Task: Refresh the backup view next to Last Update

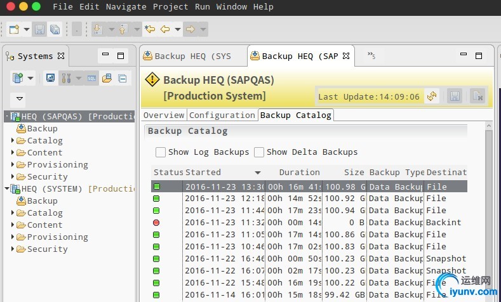Action: point(432,96)
